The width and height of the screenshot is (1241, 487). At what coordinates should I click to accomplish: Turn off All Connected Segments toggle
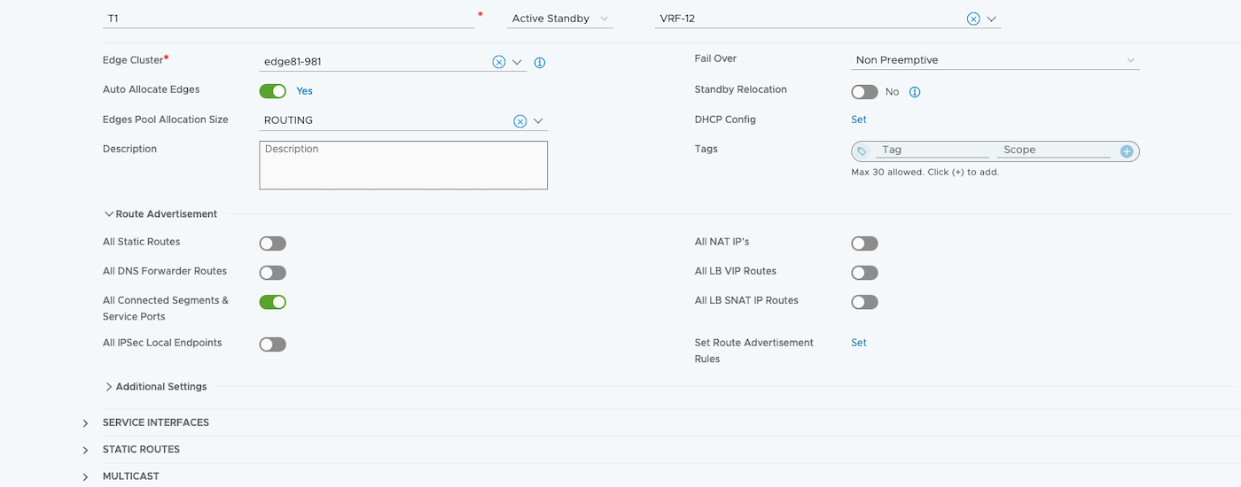coord(272,302)
